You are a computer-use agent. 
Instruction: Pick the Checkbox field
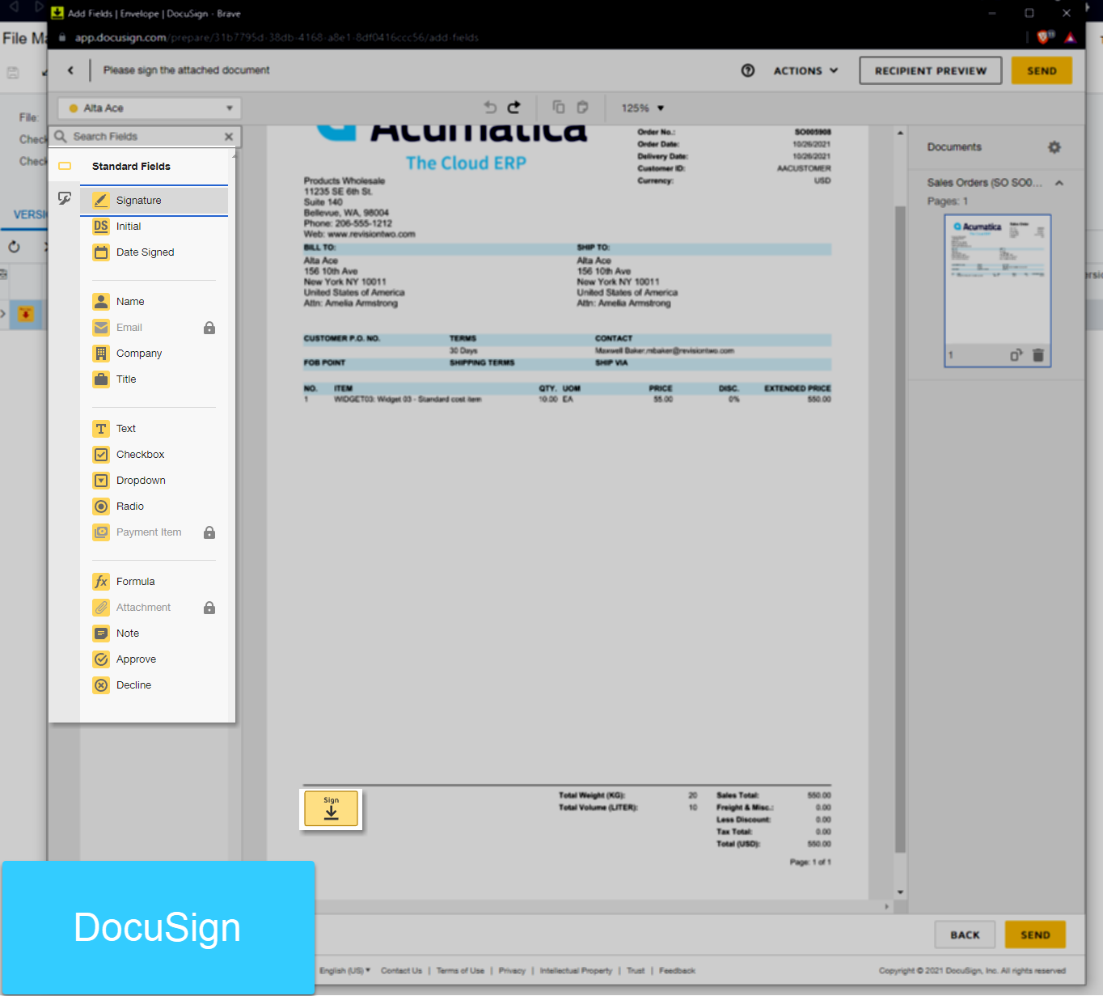coord(154,455)
